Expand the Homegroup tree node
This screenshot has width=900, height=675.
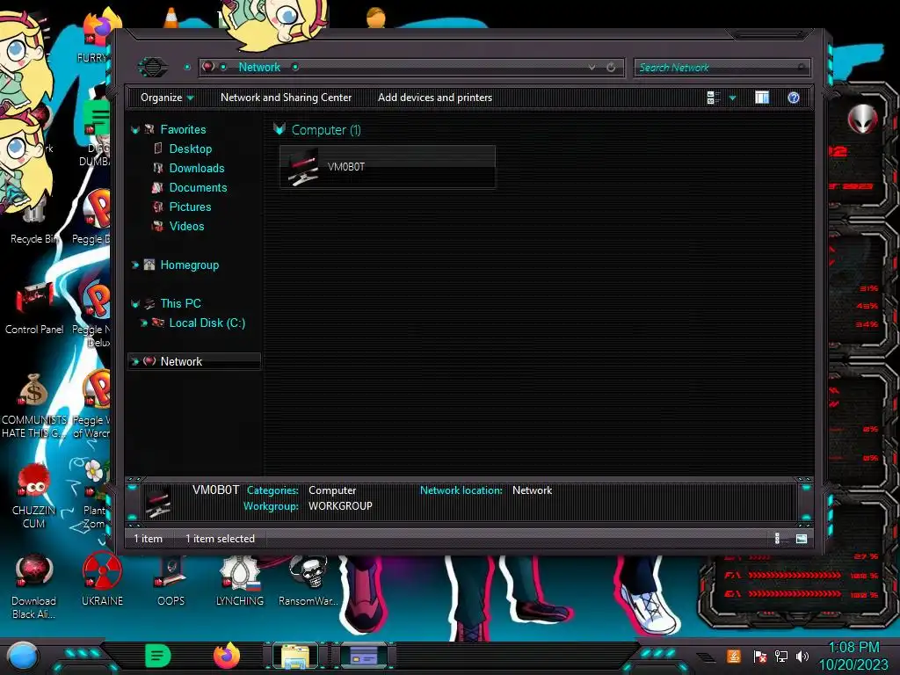[135, 265]
